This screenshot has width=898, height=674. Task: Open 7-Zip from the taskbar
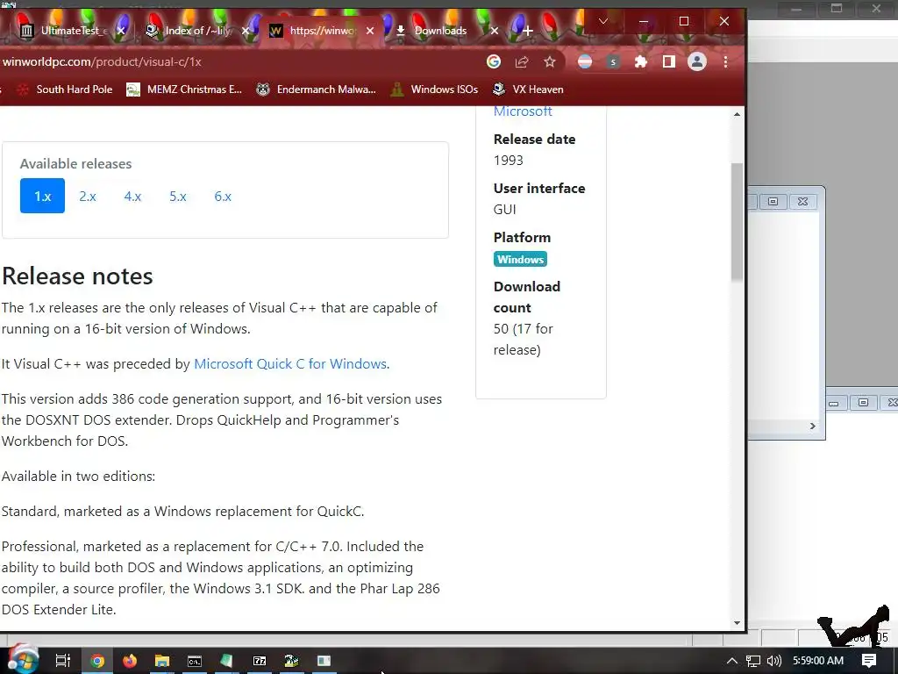[x=260, y=661]
